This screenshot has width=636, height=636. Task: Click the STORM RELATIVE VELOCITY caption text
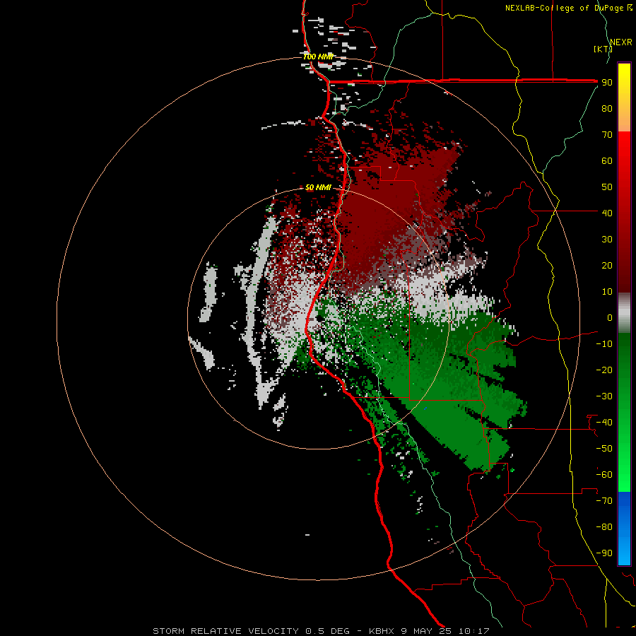226,631
